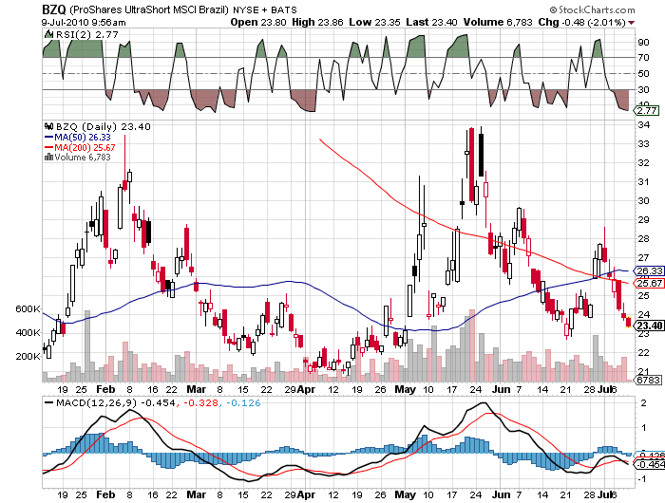
Task: Click the Jul label on price chart axis
Action: point(603,389)
